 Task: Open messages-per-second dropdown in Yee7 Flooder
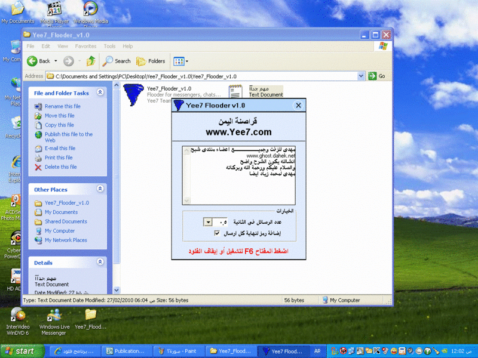coord(208,222)
